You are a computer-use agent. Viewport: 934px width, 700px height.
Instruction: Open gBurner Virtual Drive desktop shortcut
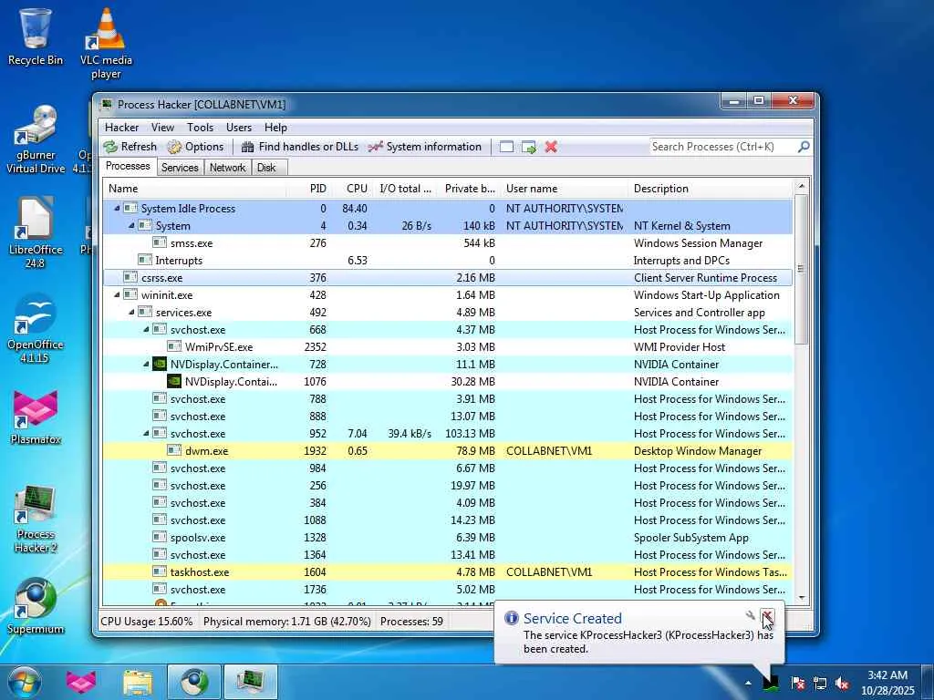[x=36, y=139]
